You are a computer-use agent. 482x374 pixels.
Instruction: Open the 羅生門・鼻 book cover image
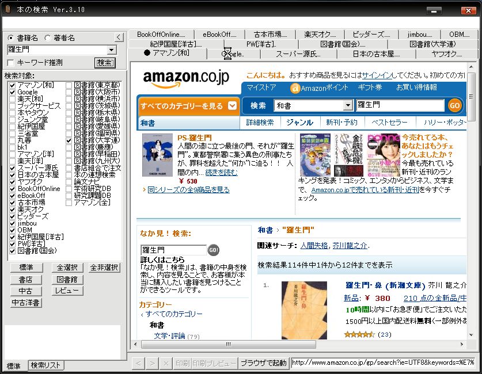tap(304, 310)
